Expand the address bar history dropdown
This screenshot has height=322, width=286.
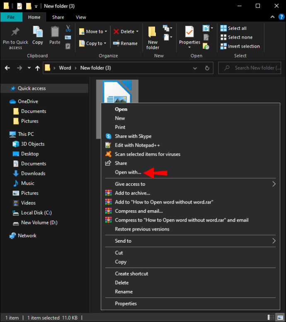coord(195,68)
